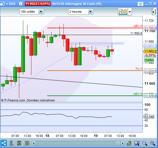This screenshot has width=158, height=148.
Task: Click the scrollbar thumb grip handle
Action: pyautogui.click(x=118, y=143)
